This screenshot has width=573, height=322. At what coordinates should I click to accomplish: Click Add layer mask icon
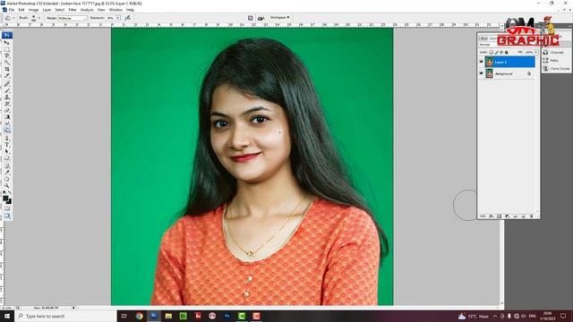(499, 216)
